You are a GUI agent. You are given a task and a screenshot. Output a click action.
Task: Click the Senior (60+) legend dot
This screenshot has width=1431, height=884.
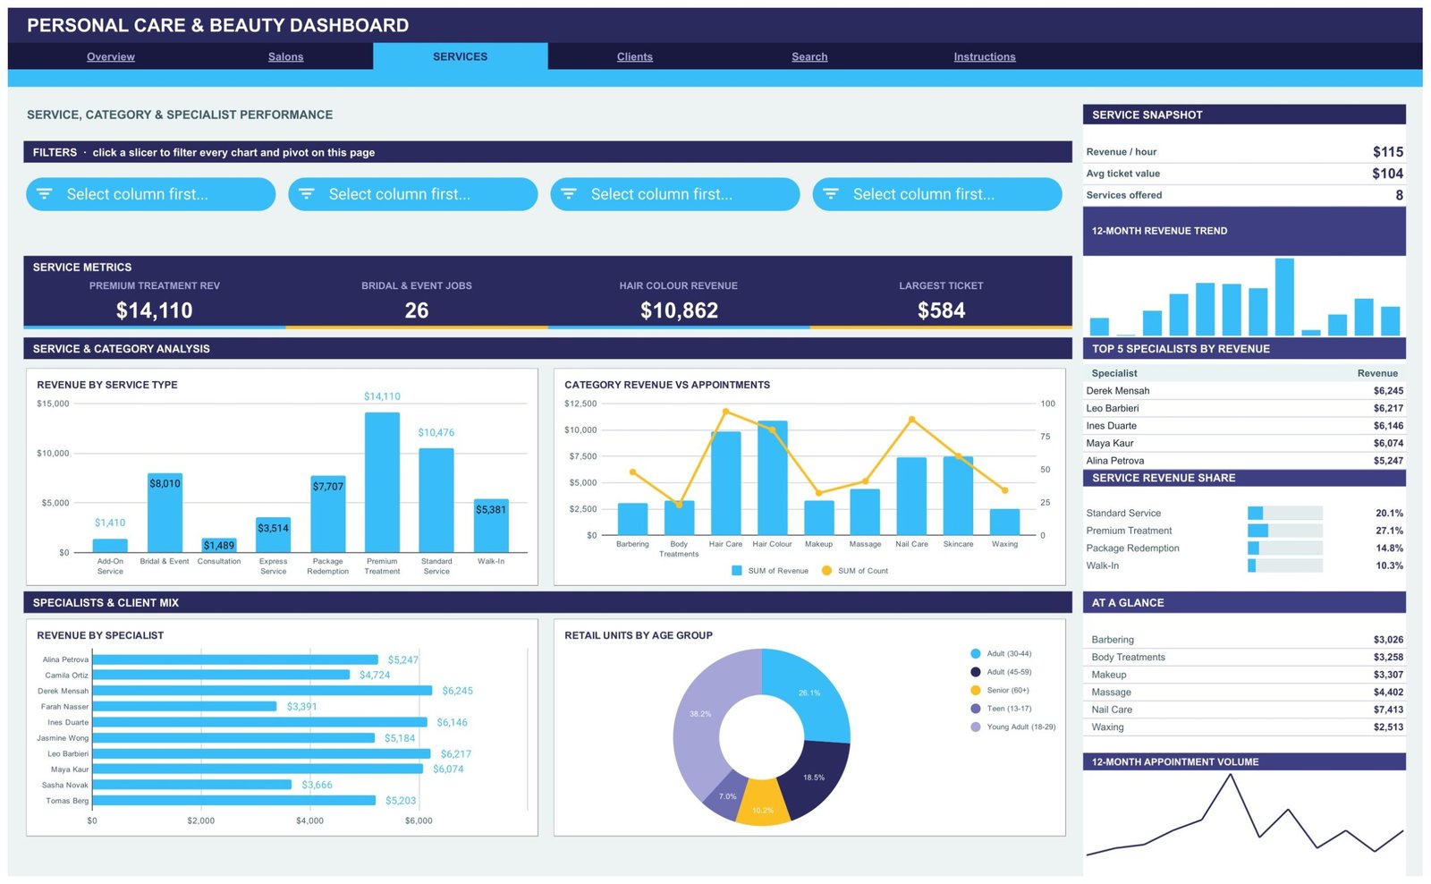tap(976, 691)
